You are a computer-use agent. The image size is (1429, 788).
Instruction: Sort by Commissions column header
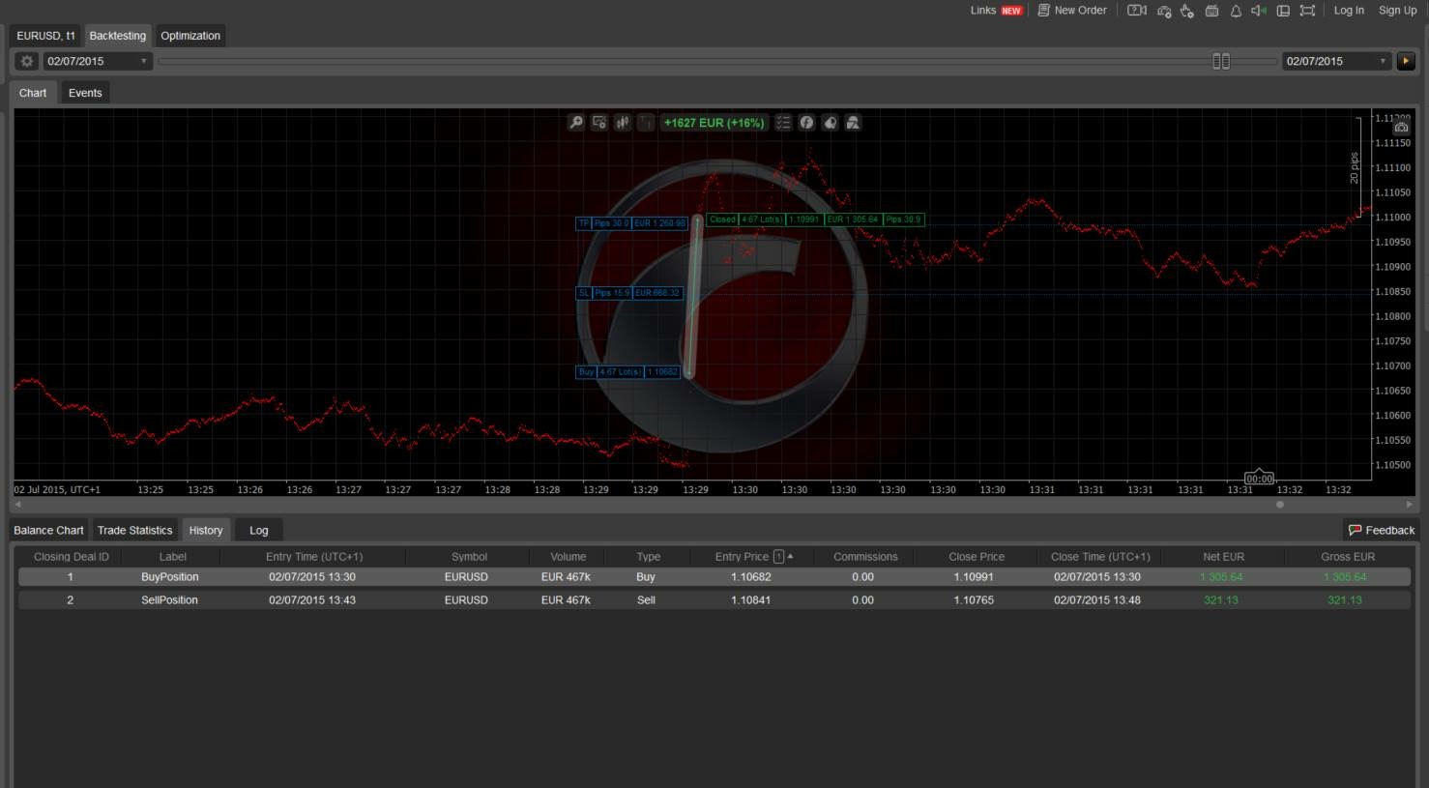pos(865,557)
